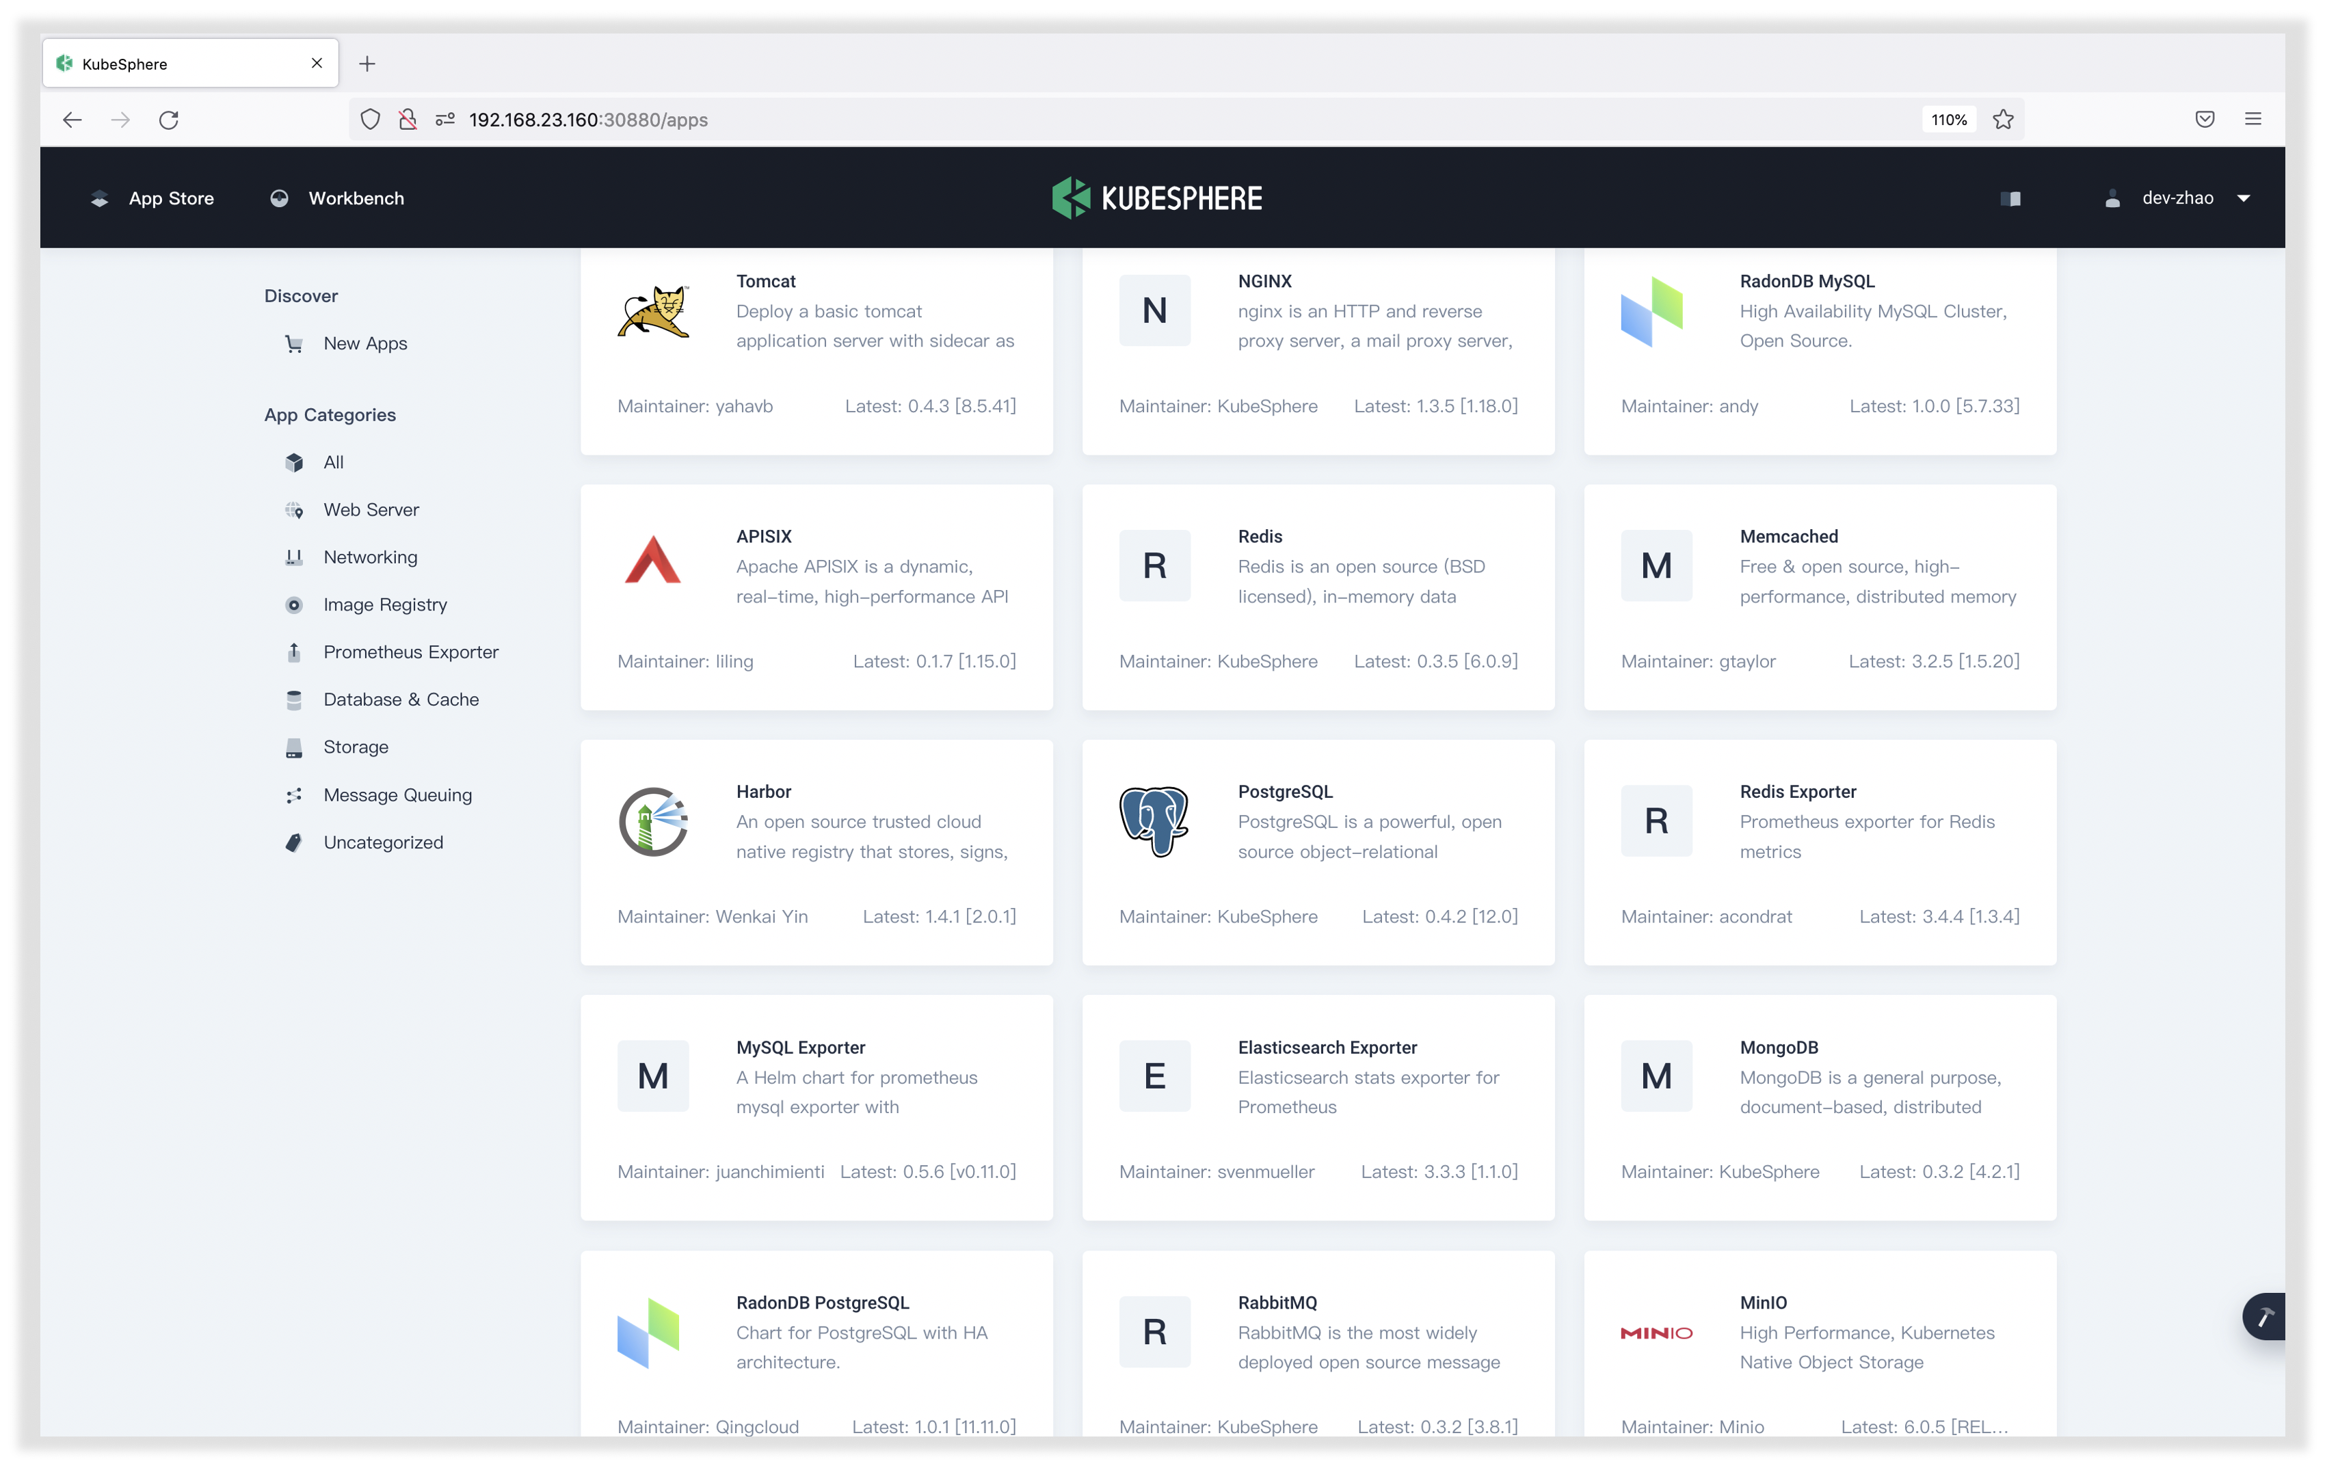The height and width of the screenshot is (1470, 2325).
Task: Click 'Maintainer: Wenkai Yin' text
Action: coord(713,917)
